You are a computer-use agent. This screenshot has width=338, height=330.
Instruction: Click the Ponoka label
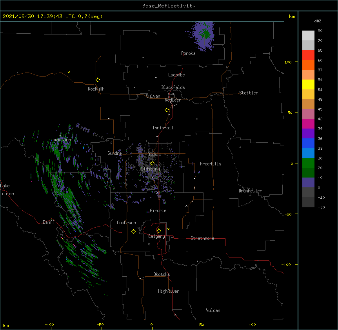coord(188,53)
